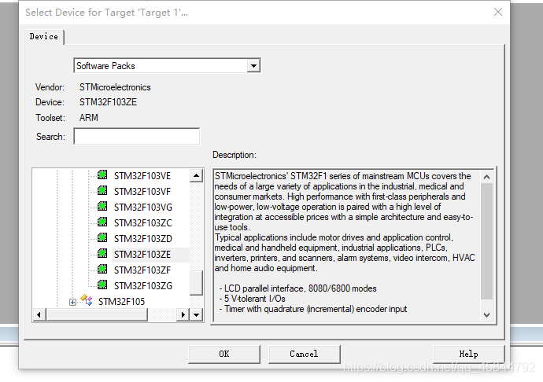Click the Device value STM32F103ZE text

coord(108,102)
